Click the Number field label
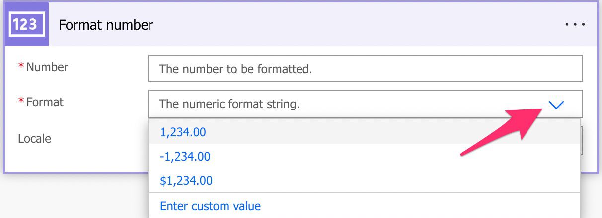This screenshot has width=602, height=218. 47,67
